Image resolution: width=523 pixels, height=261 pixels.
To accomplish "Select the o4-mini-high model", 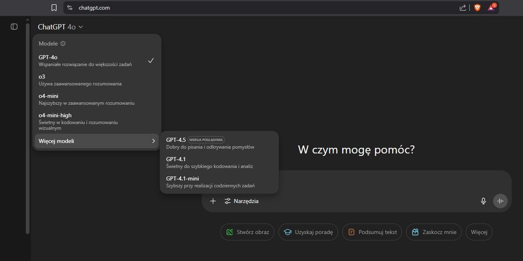I will click(97, 121).
